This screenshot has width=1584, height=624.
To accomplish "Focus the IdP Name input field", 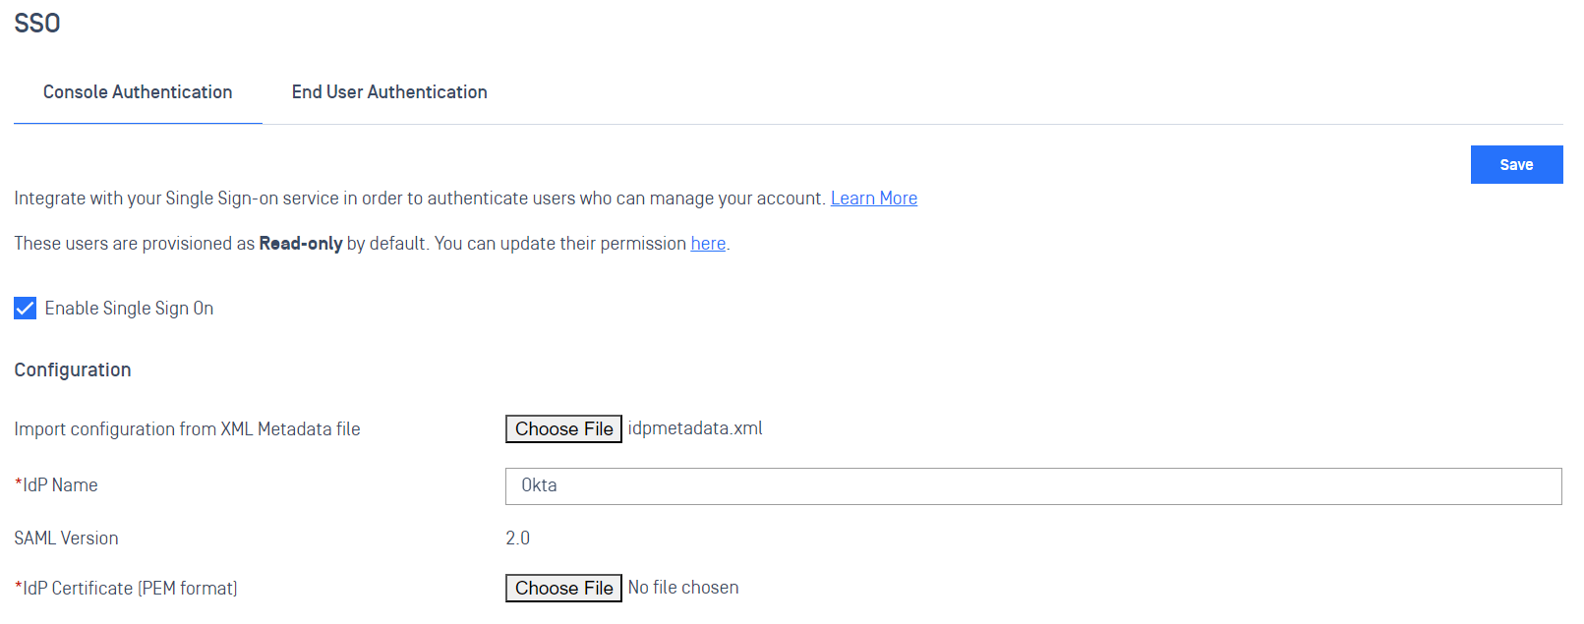I will point(1033,486).
